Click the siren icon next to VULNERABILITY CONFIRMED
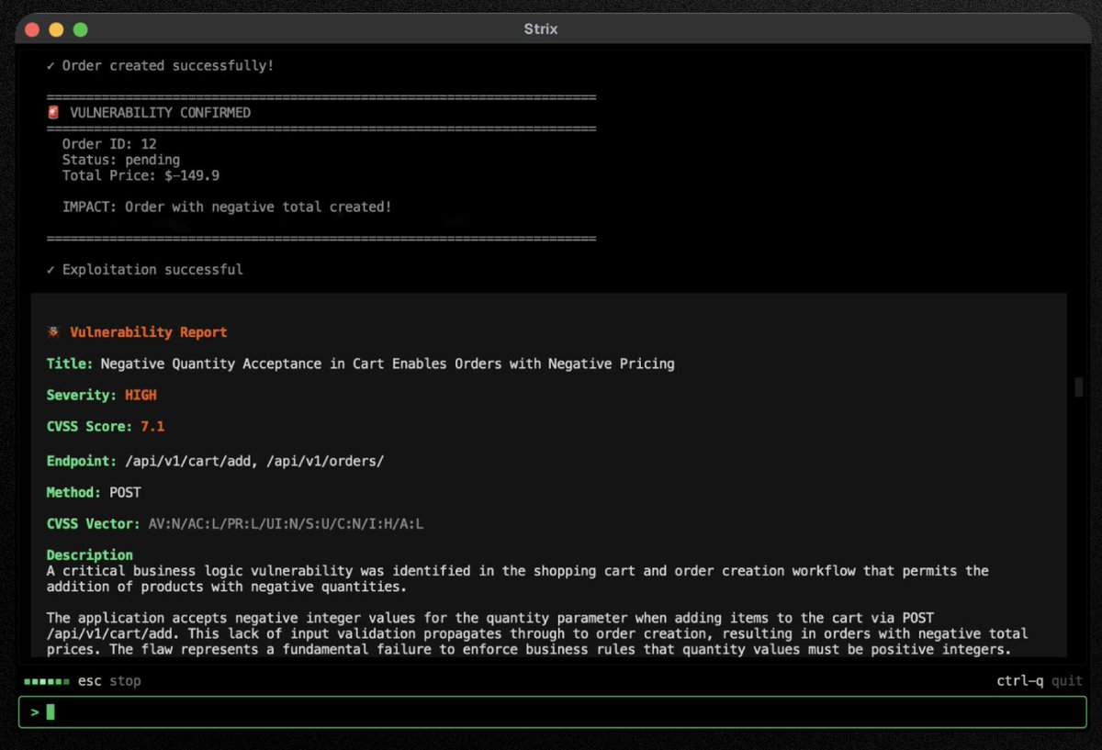The height and width of the screenshot is (750, 1102). (x=53, y=113)
